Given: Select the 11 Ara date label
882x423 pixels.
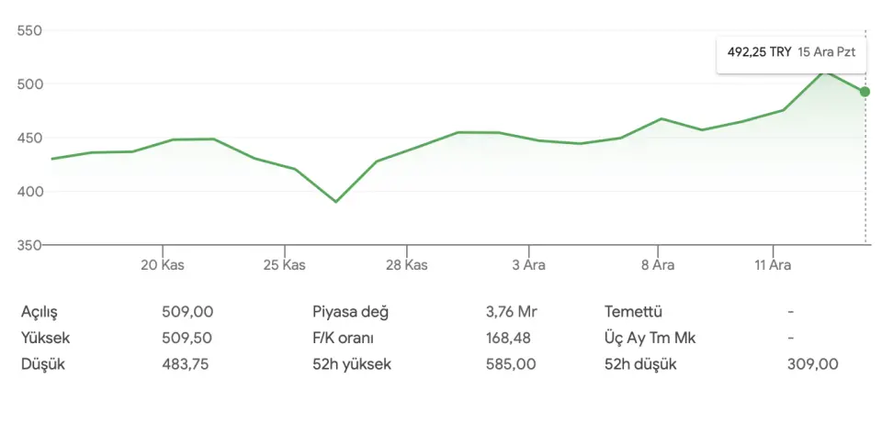Looking at the screenshot, I should (x=773, y=265).
